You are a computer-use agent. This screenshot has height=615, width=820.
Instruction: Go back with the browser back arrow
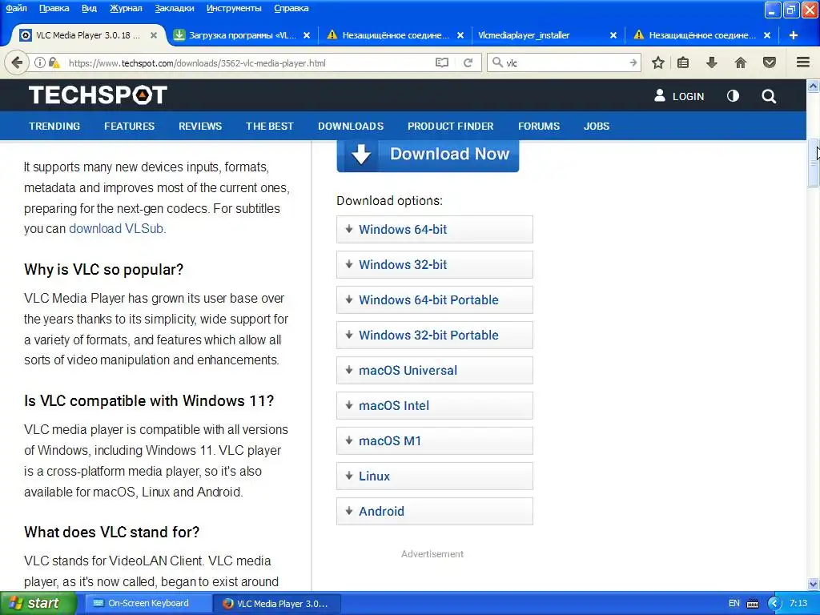coord(16,62)
